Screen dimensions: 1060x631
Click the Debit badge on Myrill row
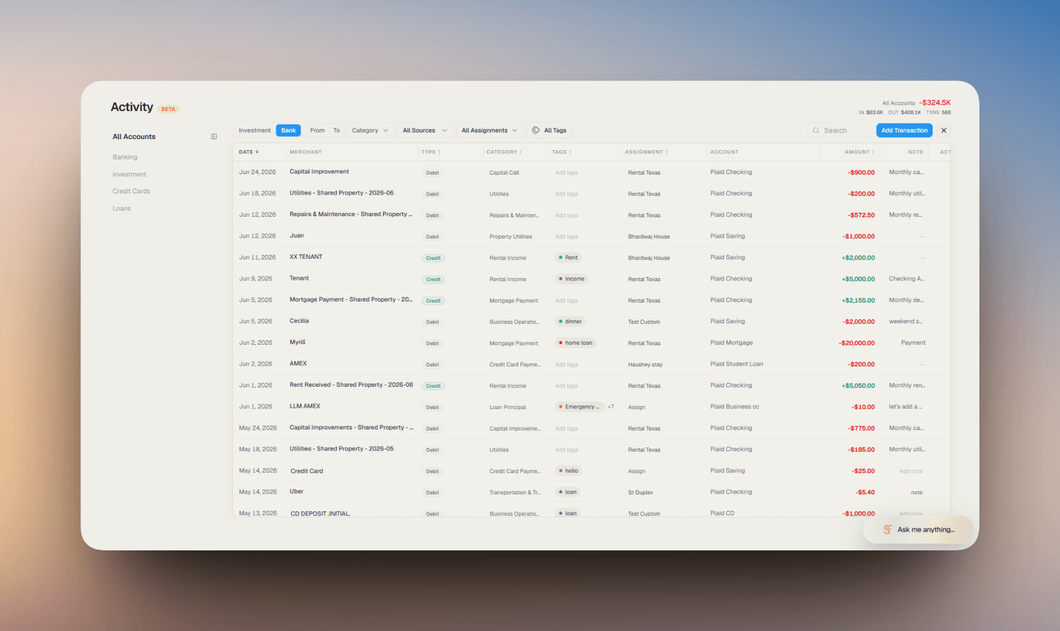click(x=432, y=344)
